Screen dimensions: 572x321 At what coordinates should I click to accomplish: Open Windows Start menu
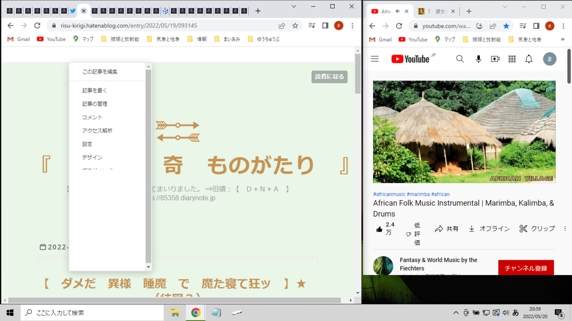10,312
